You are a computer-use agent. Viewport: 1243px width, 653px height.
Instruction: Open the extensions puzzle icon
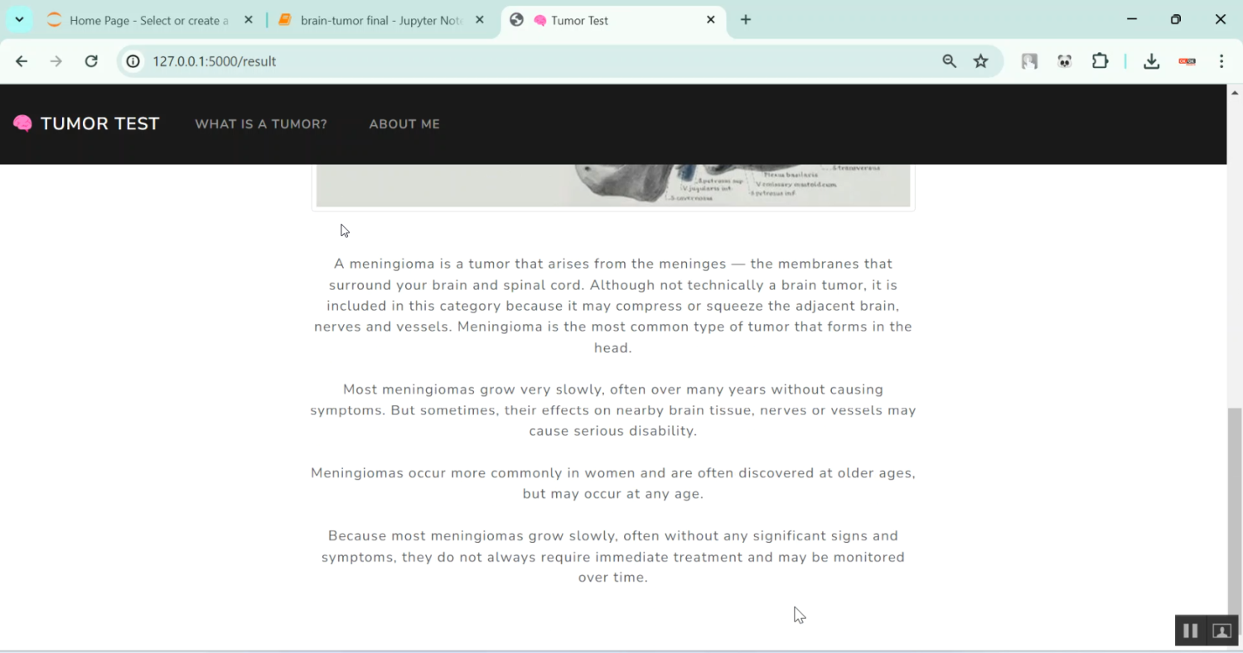(1100, 61)
